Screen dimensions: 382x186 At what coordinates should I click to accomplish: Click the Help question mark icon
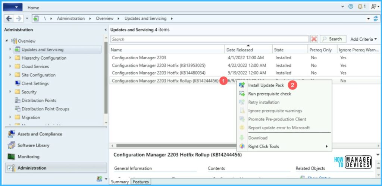click(x=351, y=7)
